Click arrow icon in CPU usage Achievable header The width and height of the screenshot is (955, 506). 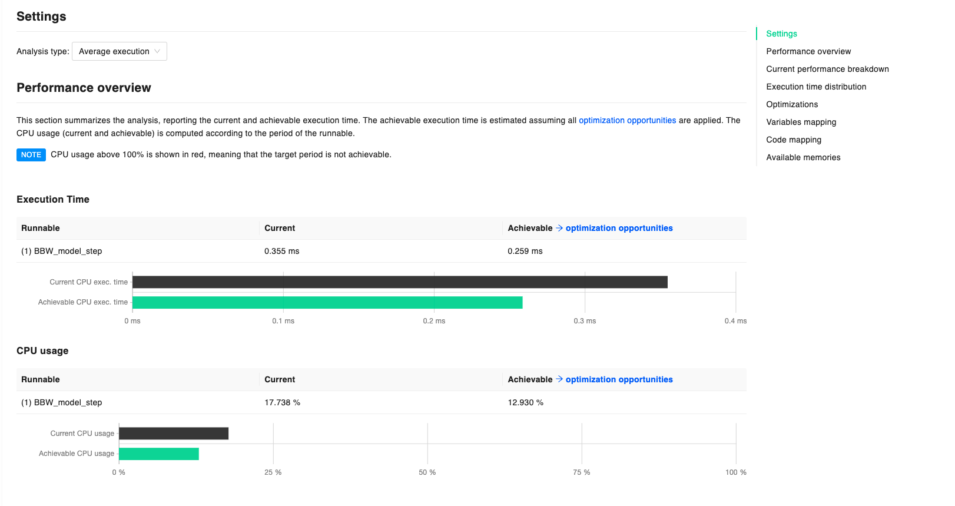[x=559, y=379]
